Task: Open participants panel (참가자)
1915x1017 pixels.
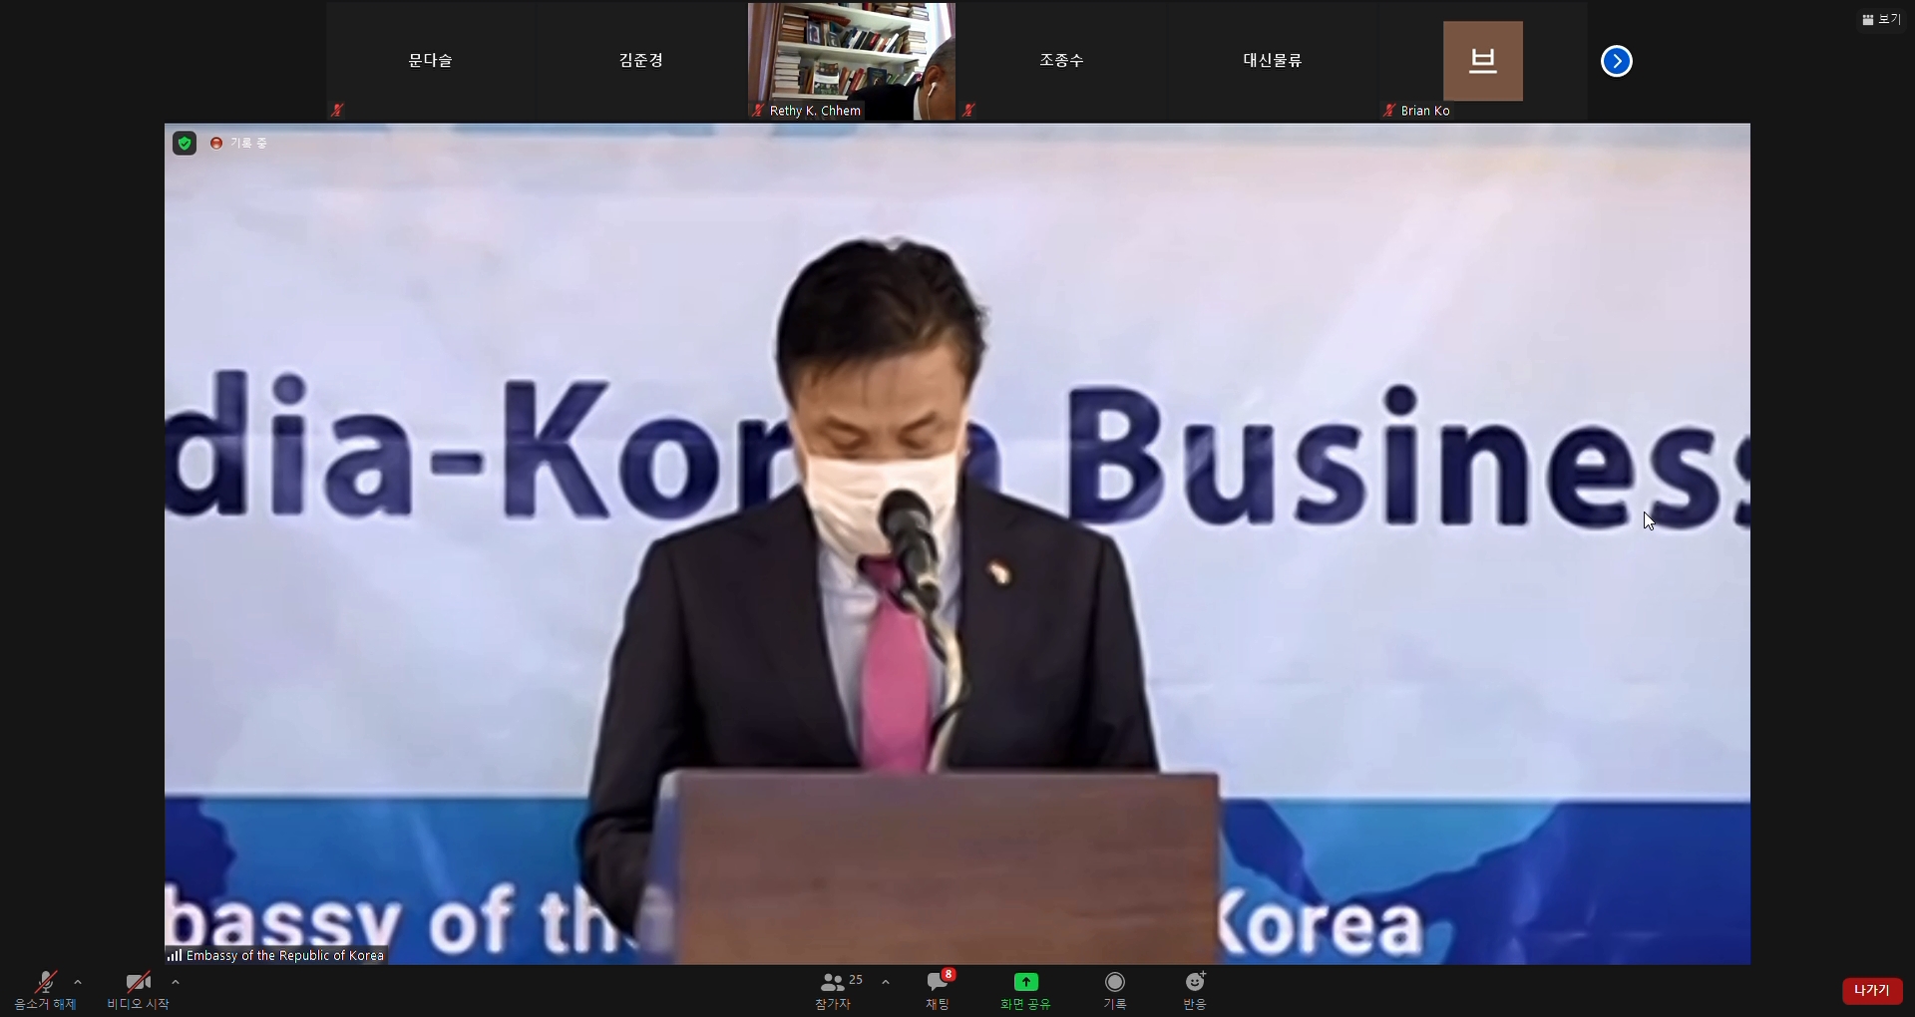Action: pyautogui.click(x=834, y=990)
